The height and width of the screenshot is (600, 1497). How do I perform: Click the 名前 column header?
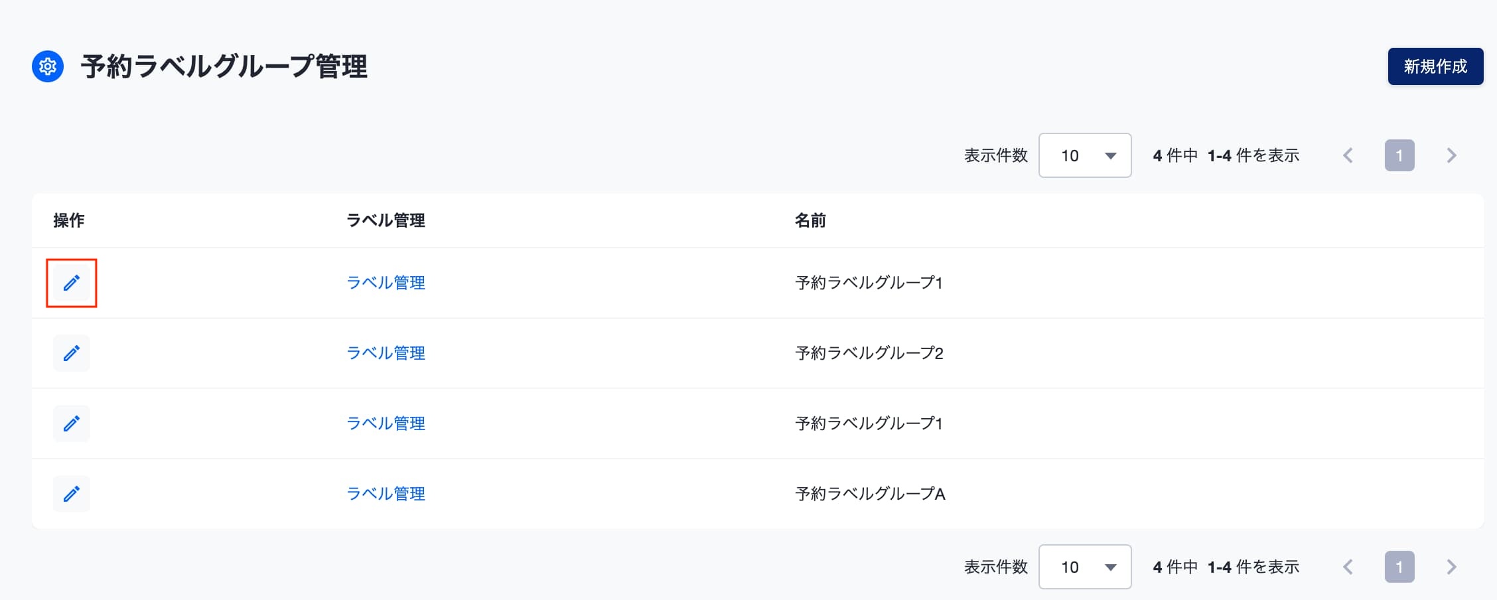tap(810, 220)
